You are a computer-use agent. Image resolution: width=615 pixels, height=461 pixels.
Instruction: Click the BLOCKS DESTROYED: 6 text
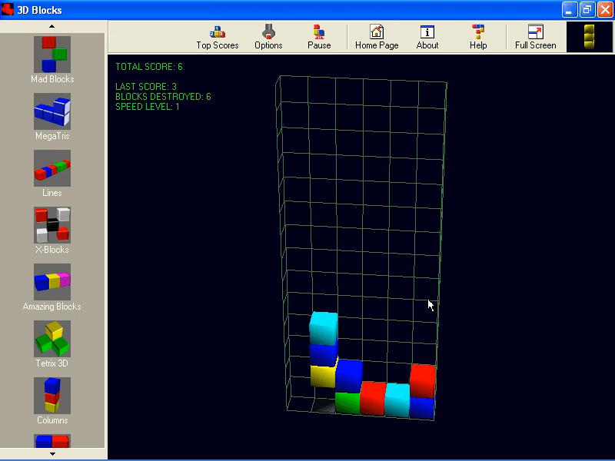pos(163,97)
